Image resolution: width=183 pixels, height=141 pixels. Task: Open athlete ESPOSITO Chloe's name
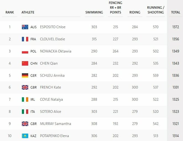coord(53,27)
